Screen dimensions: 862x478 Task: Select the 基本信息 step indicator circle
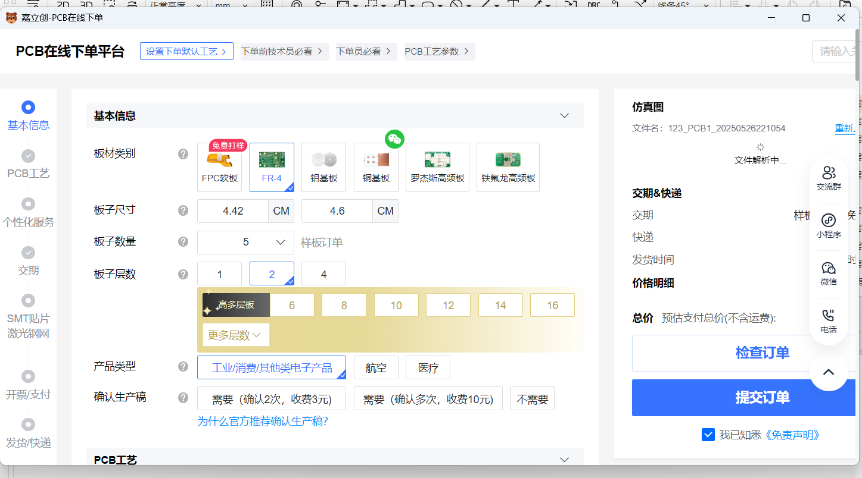point(28,108)
